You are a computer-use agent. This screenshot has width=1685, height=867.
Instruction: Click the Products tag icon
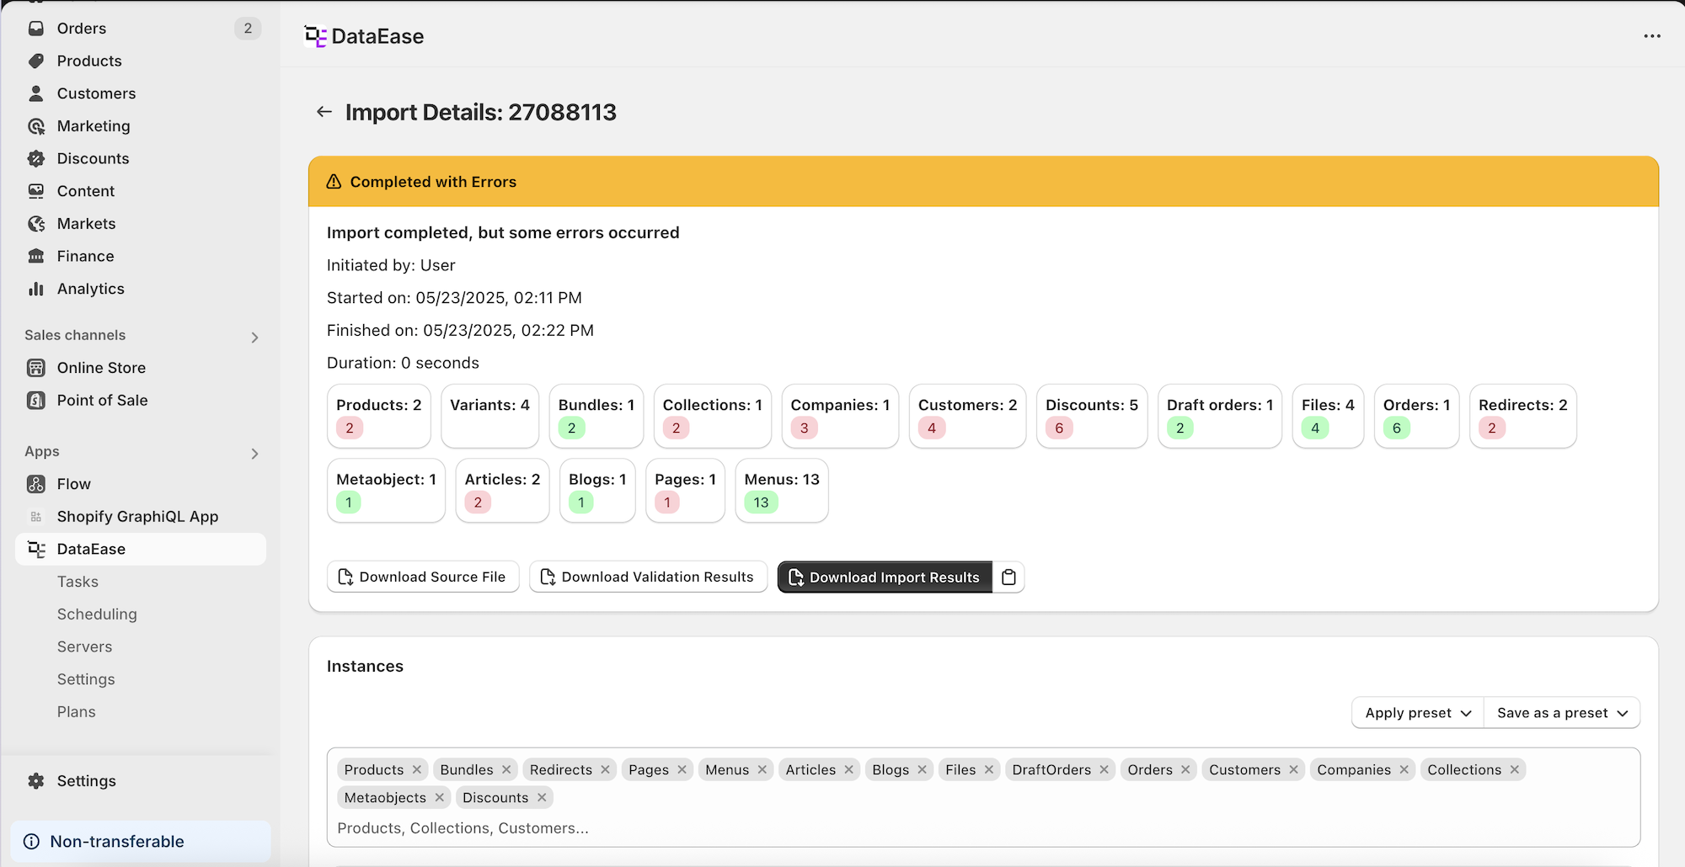coord(36,61)
